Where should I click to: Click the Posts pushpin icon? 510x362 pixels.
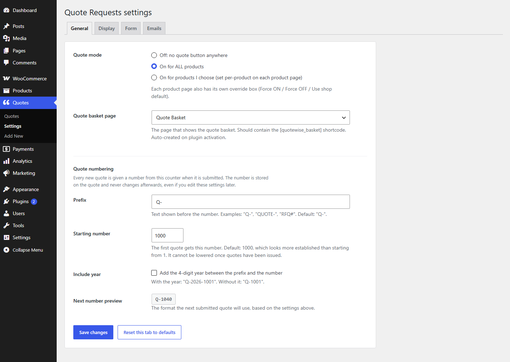point(6,26)
